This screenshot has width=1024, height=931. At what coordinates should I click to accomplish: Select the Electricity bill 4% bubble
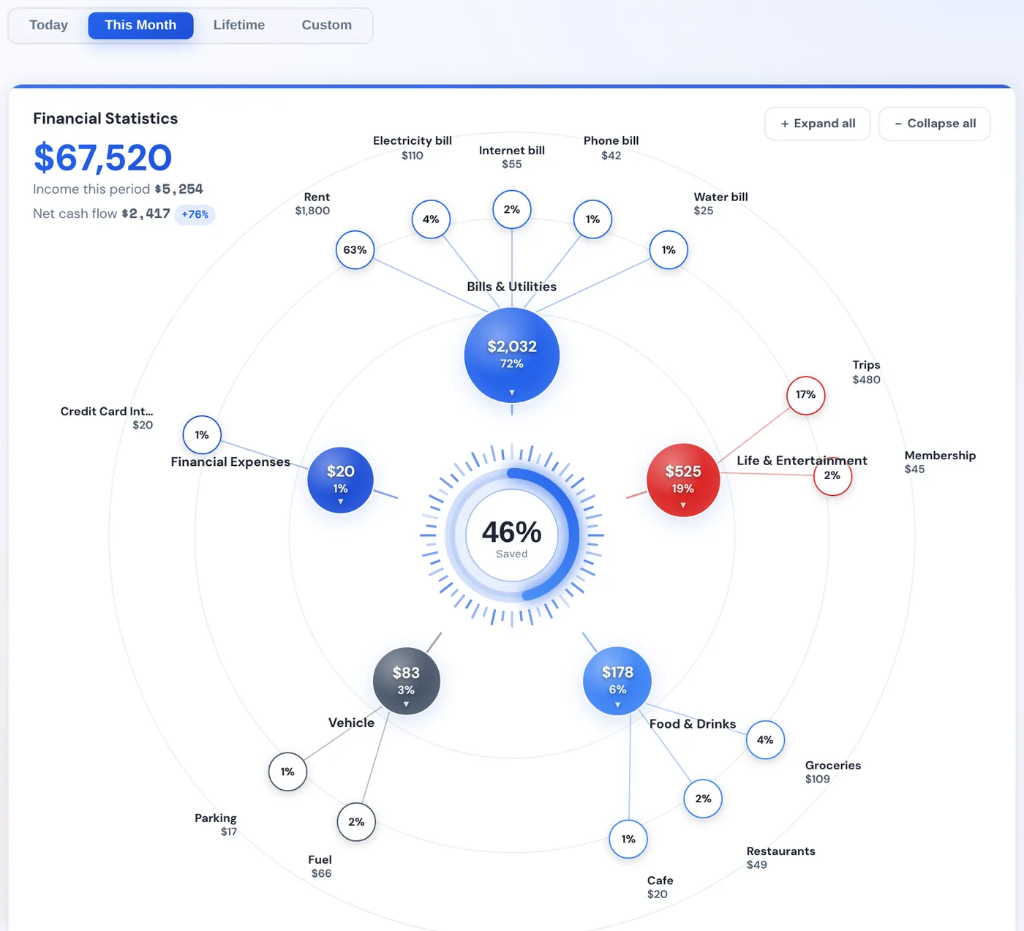431,219
